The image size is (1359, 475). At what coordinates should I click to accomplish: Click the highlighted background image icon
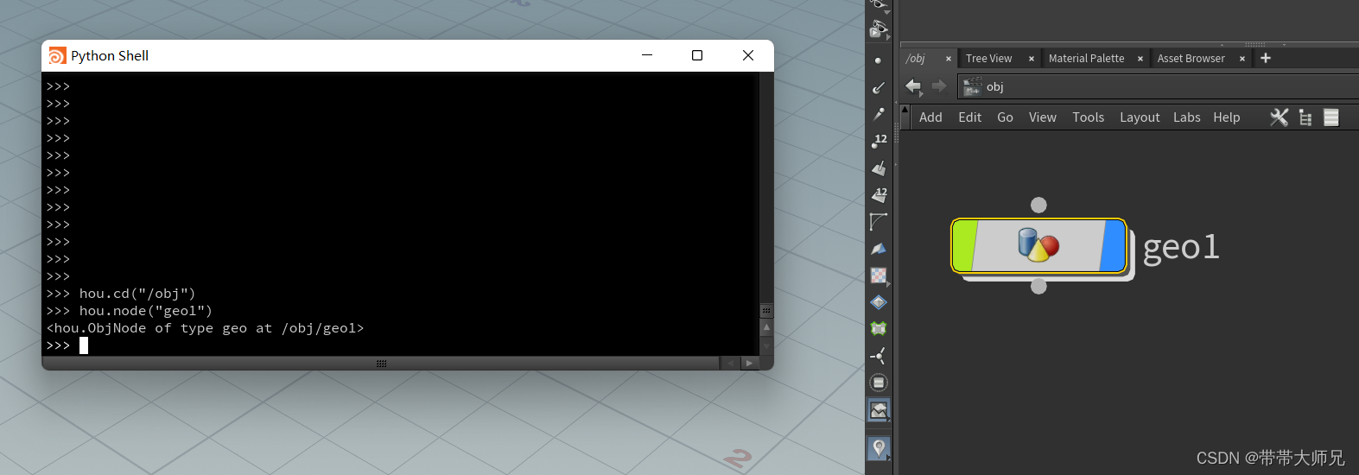click(879, 410)
